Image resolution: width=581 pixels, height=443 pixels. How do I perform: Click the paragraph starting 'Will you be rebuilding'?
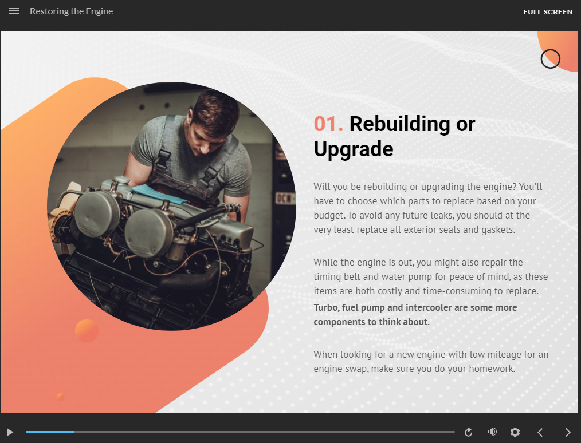coord(428,208)
